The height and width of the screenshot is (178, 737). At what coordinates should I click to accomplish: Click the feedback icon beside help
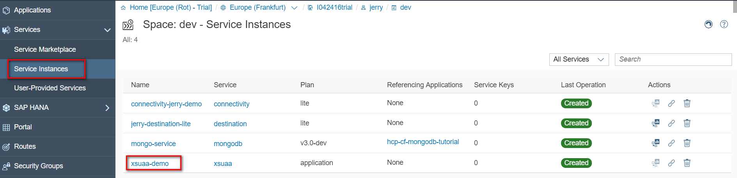point(709,24)
